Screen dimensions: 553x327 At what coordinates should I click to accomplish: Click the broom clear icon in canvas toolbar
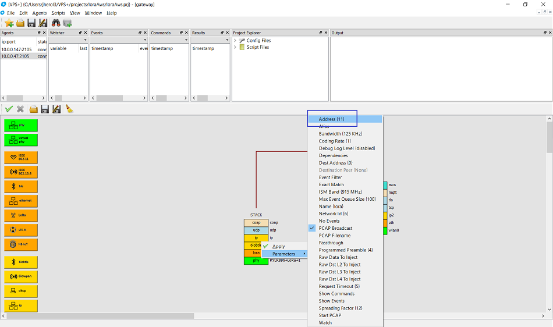coord(69,109)
